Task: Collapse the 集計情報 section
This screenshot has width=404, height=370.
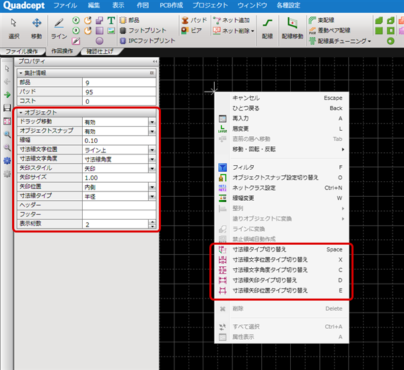Action: pos(21,73)
